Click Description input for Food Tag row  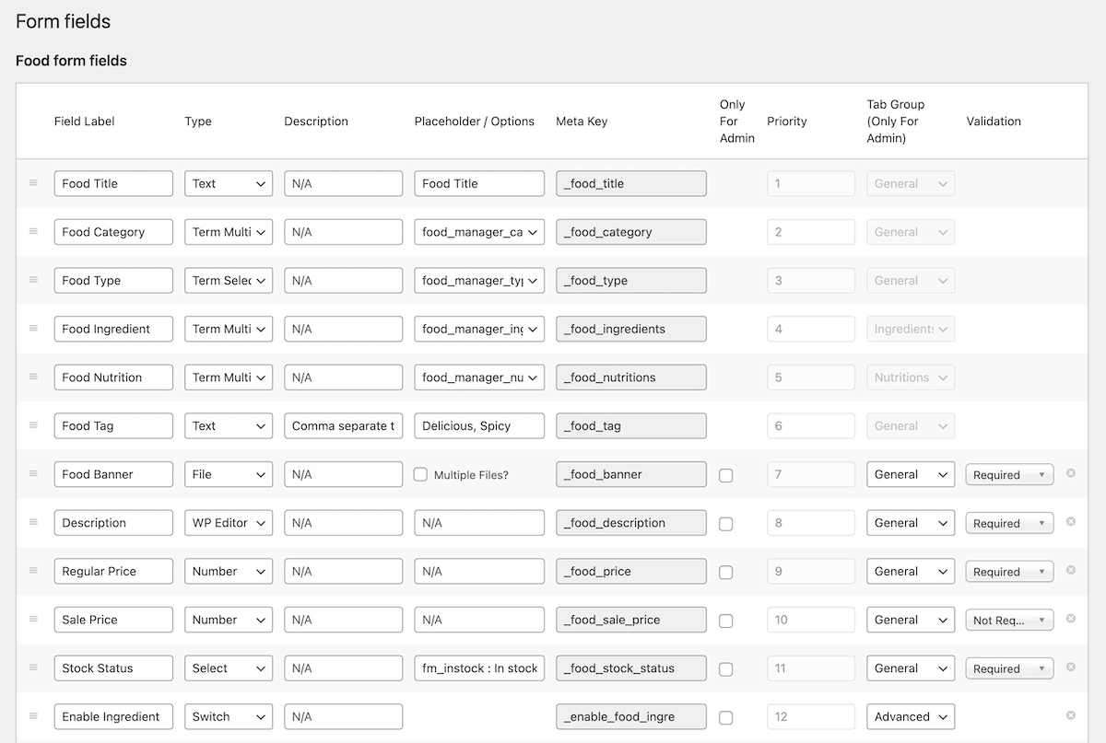click(x=343, y=425)
